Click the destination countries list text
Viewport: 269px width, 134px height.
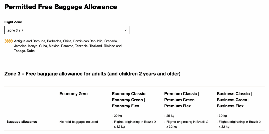(x=68, y=46)
